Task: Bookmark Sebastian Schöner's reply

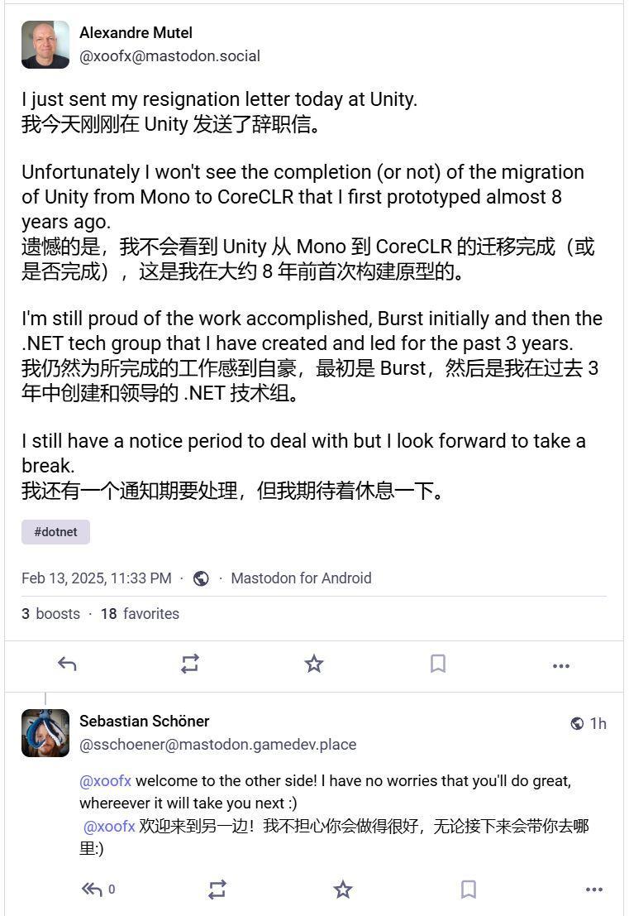Action: point(468,890)
